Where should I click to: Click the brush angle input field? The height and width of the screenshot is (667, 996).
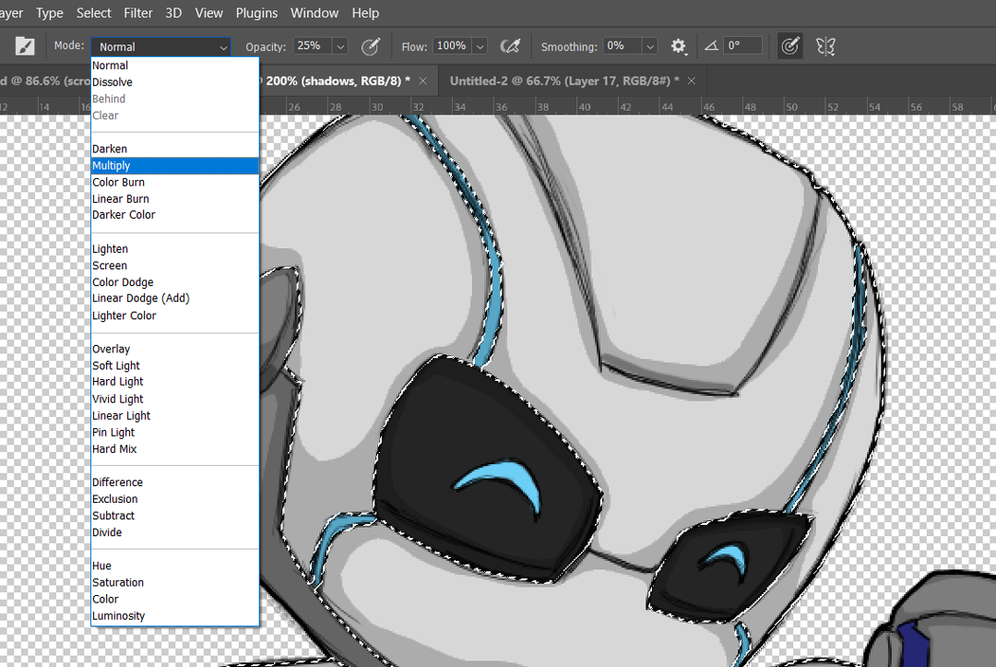coord(742,46)
